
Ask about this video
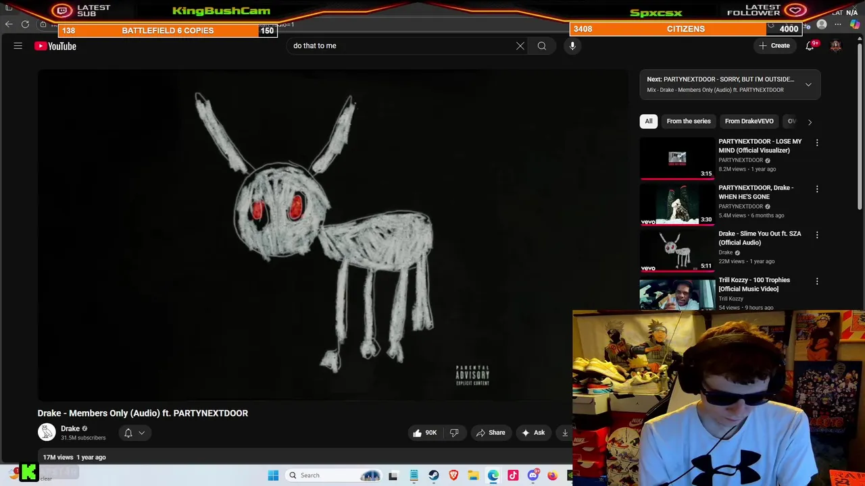tap(533, 433)
